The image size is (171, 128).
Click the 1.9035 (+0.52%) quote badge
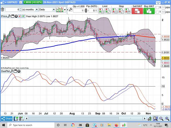pyautogui.click(x=33, y=2)
